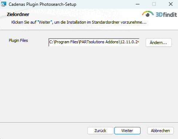Click the 3Dfindit logo text

(166, 15)
